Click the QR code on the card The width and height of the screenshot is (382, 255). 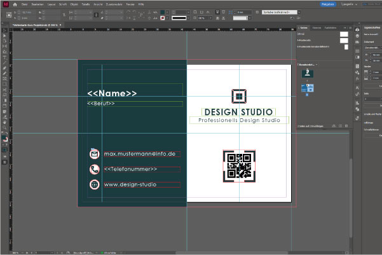239,166
